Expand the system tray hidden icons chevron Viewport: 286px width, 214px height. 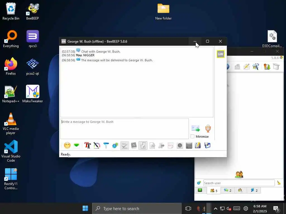pos(215,208)
